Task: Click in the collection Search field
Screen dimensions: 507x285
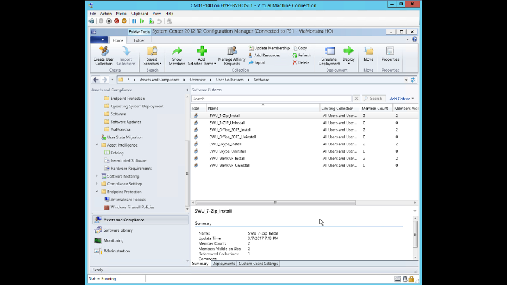Action: [272, 99]
